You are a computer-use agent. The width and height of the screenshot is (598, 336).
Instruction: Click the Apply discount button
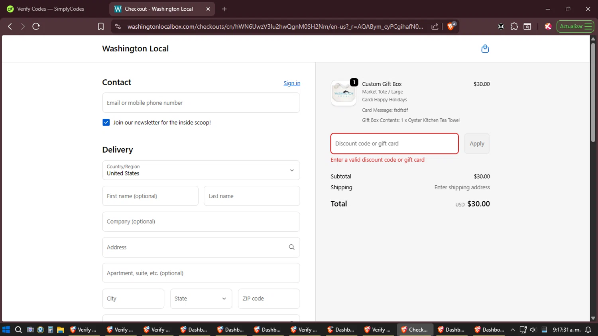tap(477, 143)
